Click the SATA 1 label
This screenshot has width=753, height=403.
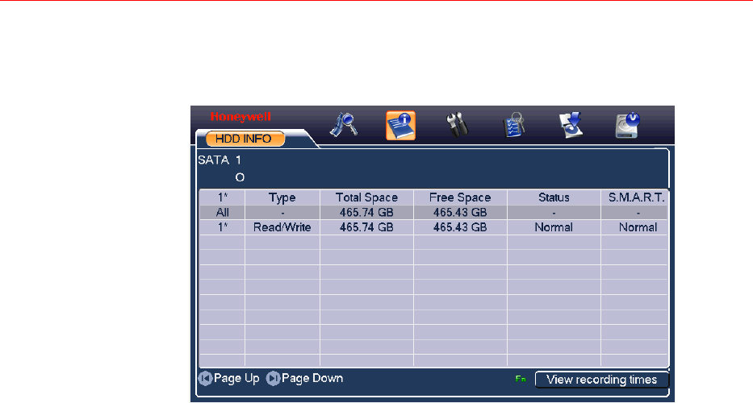(x=220, y=160)
